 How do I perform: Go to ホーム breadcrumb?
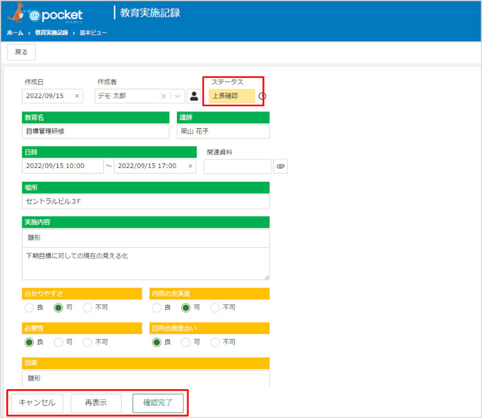tap(15, 32)
